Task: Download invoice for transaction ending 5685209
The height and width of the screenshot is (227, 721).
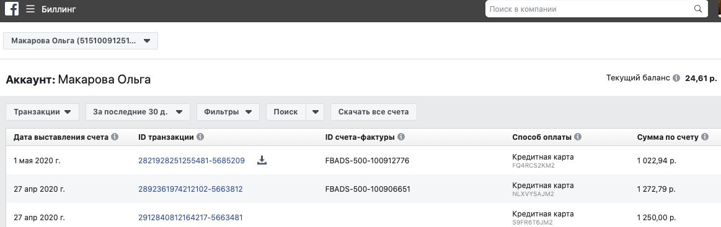Action: point(262,160)
